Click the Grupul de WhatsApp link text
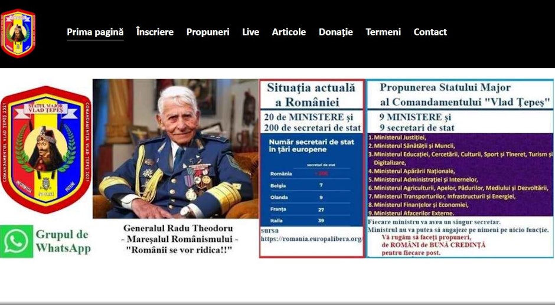 click(x=63, y=241)
